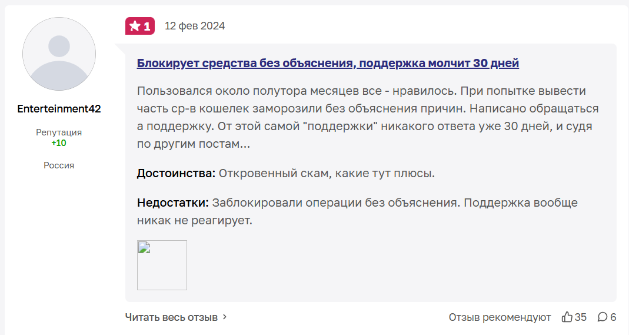The height and width of the screenshot is (335, 629).
Task: Click the Россия location label
Action: tap(59, 165)
